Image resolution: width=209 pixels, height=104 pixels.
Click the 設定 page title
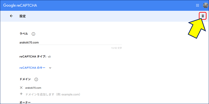tap(23, 16)
